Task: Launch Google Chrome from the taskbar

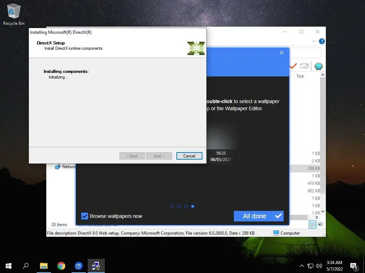Action: [x=61, y=266]
